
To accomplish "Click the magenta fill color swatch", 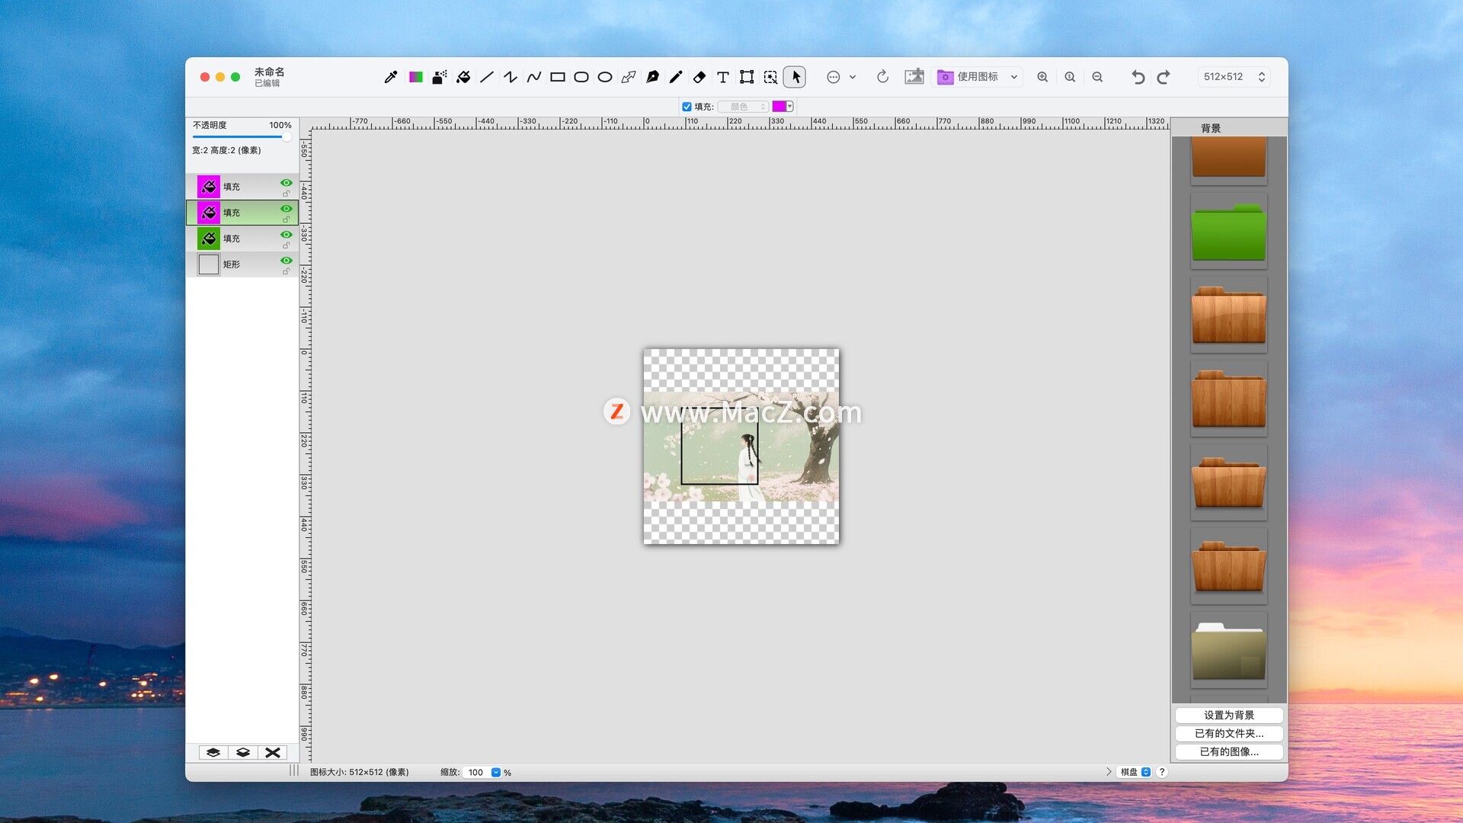I will [x=779, y=107].
